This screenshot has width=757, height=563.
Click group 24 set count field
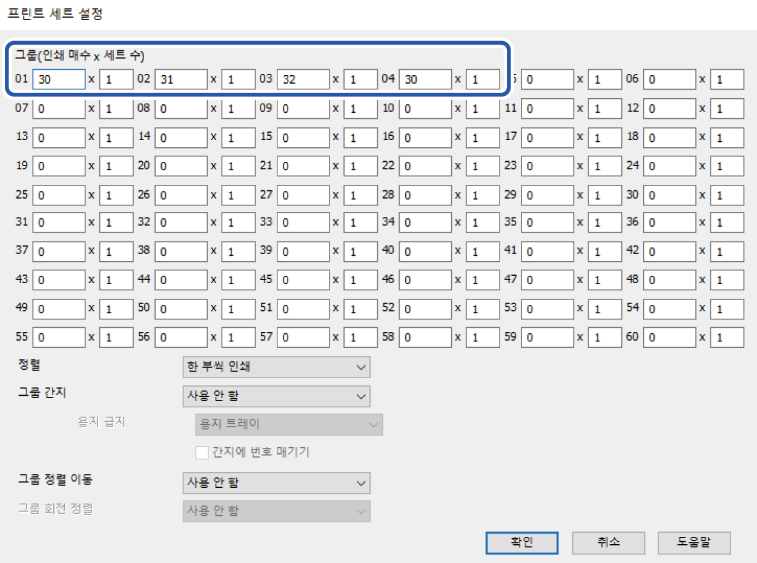(727, 166)
